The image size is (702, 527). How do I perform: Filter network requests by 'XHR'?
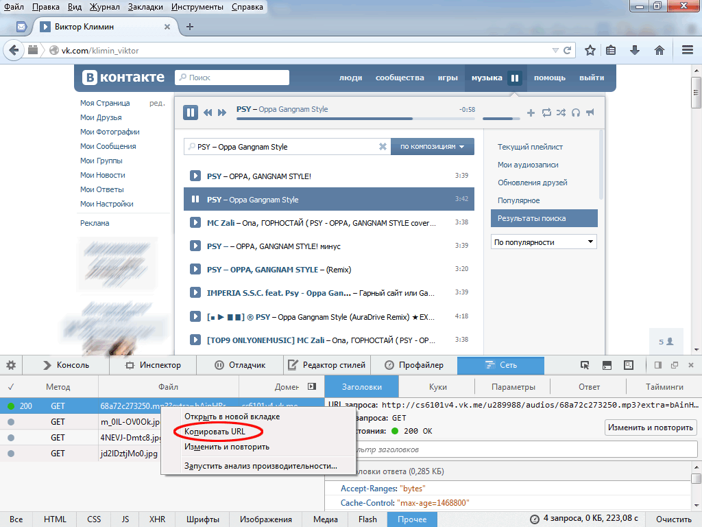[157, 519]
